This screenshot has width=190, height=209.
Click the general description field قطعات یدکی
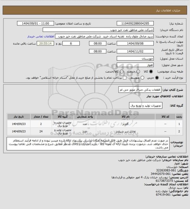[140, 90]
